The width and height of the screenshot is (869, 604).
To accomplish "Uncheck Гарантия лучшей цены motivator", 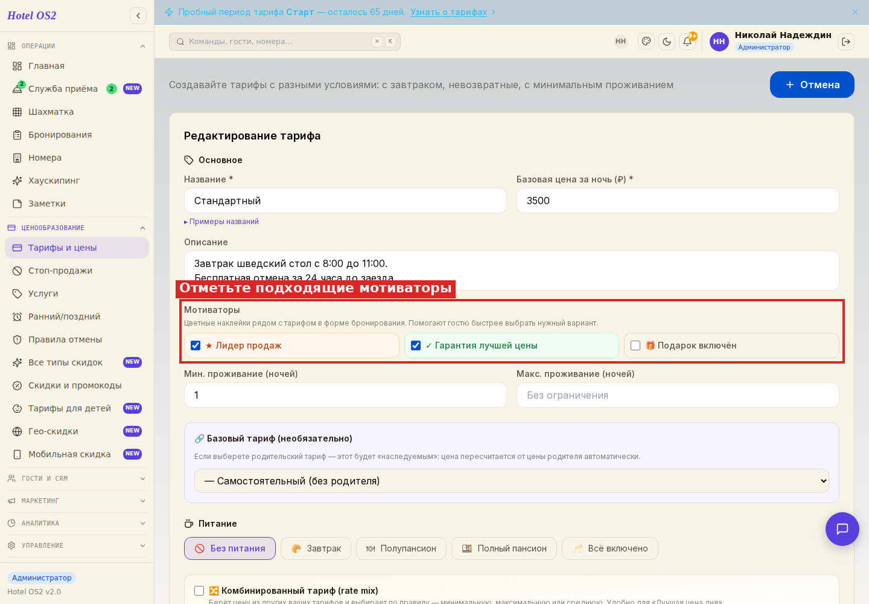I will 416,345.
